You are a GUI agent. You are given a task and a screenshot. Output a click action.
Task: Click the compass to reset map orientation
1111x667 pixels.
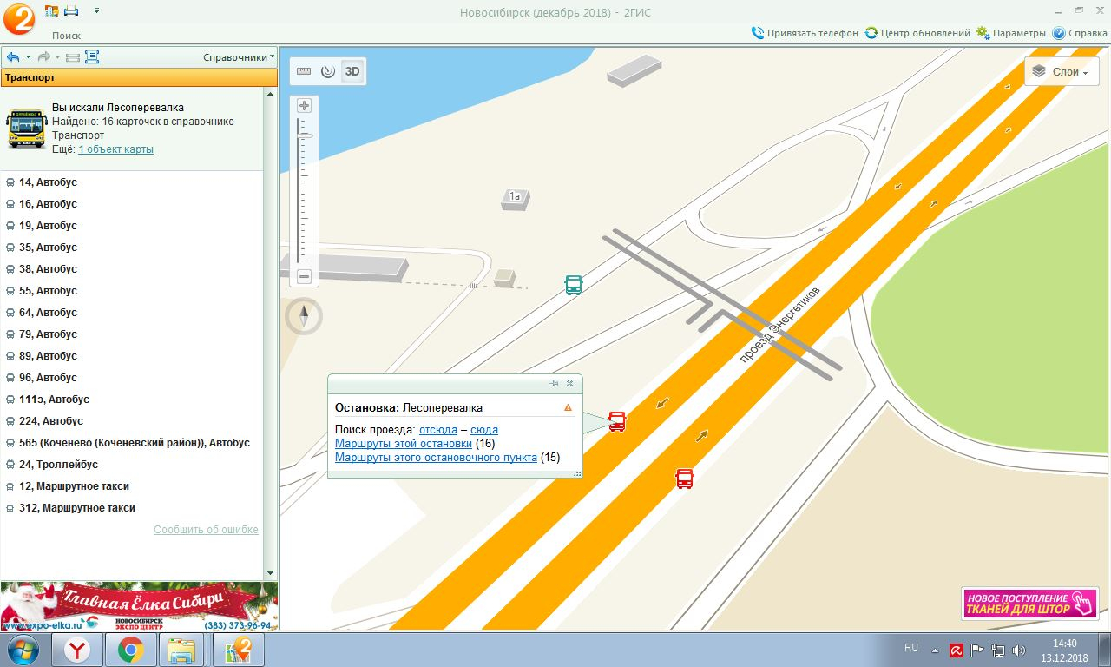click(304, 315)
